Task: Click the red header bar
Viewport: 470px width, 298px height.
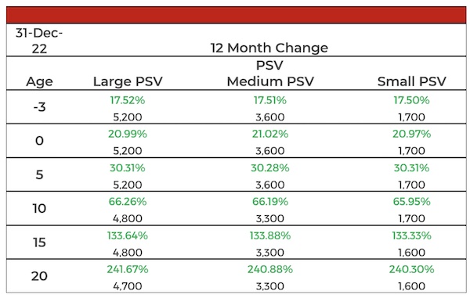Action: [x=237, y=15]
